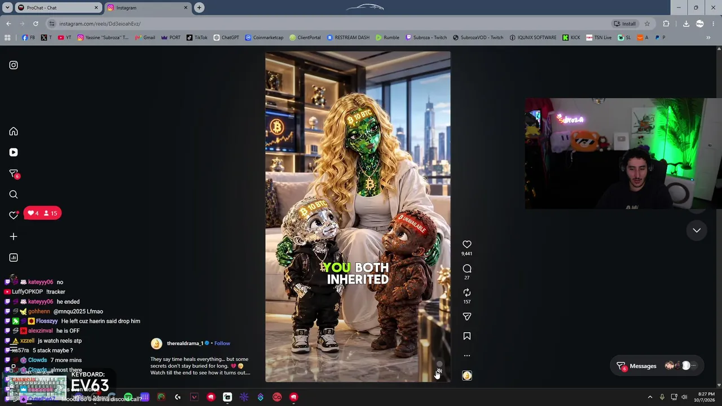Viewport: 722px width, 406px height.
Task: Open Instagram search via the magnifier icon
Action: click(x=14, y=195)
